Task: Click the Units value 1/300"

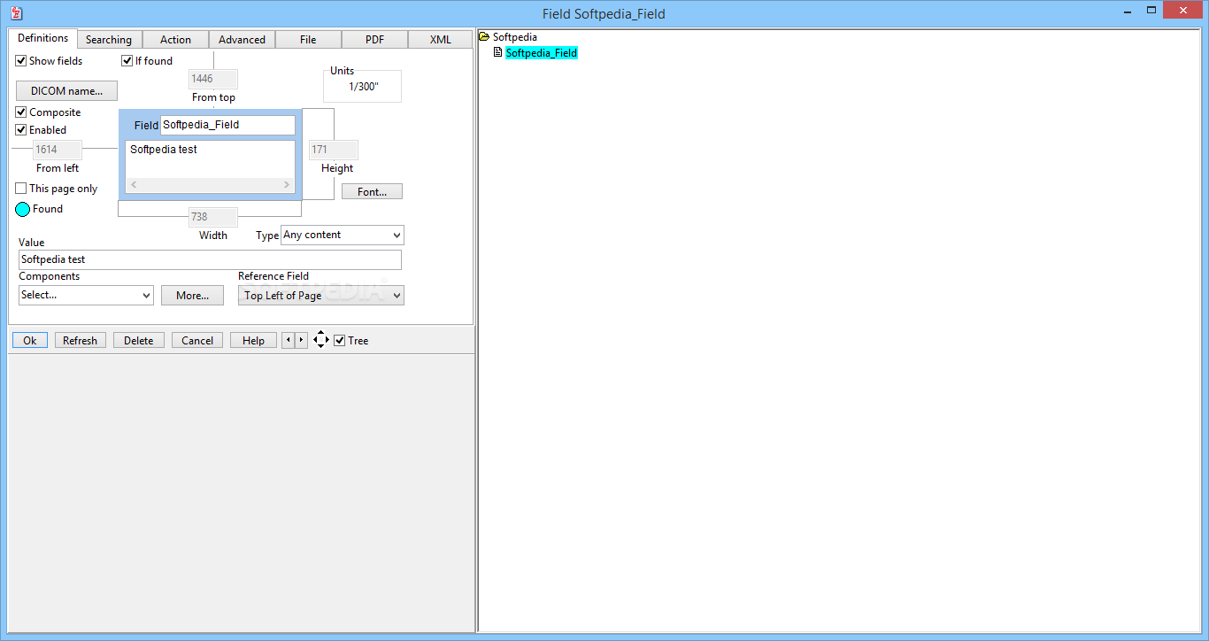Action: [363, 87]
